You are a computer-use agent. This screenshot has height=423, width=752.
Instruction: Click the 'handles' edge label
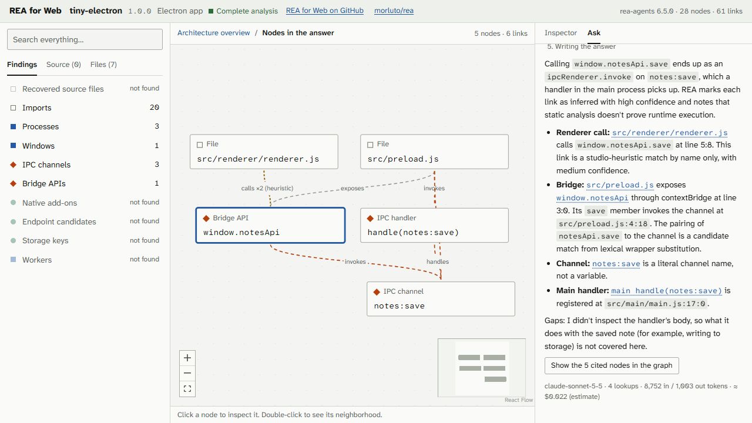click(x=438, y=261)
